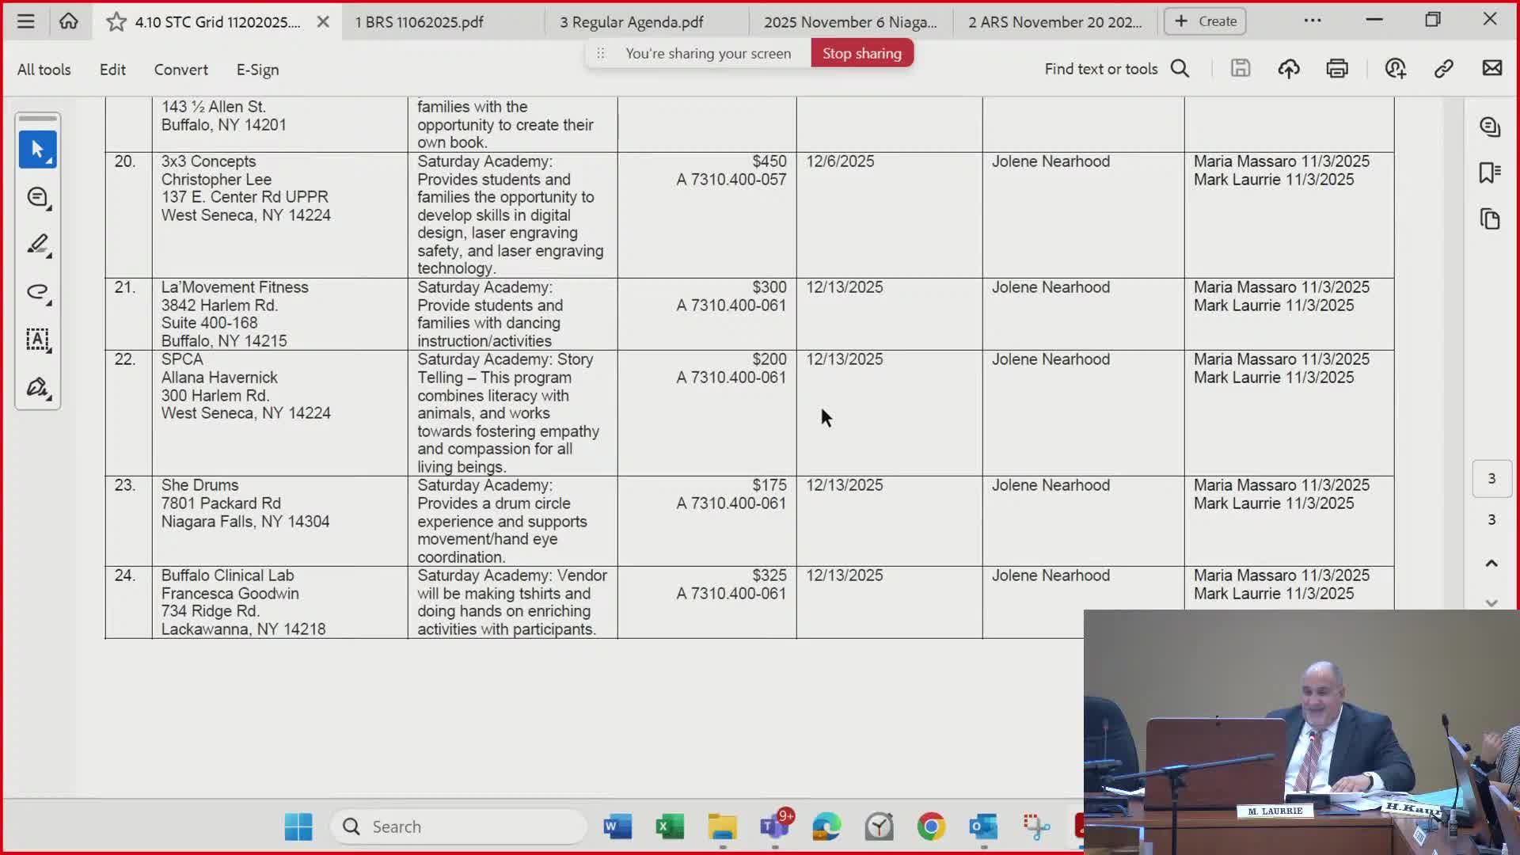
Task: Print the current PDF document
Action: 1337,68
